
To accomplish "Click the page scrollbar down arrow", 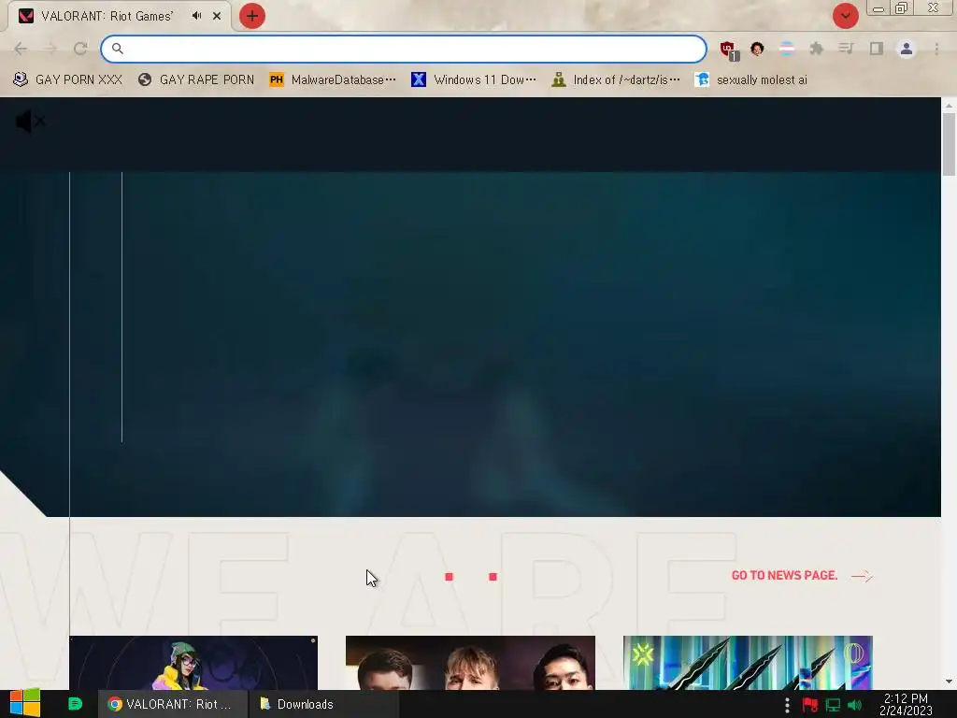I will click(x=950, y=682).
